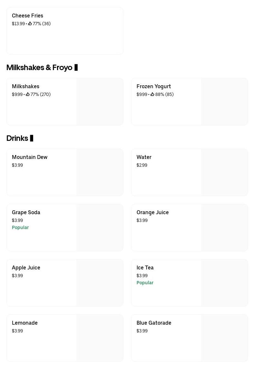Click the Frozen Yogurt image thumbnail

click(x=224, y=101)
